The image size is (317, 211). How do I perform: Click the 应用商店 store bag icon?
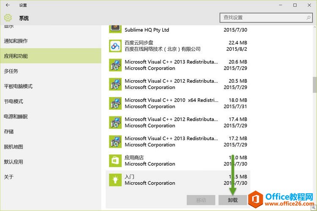115,161
